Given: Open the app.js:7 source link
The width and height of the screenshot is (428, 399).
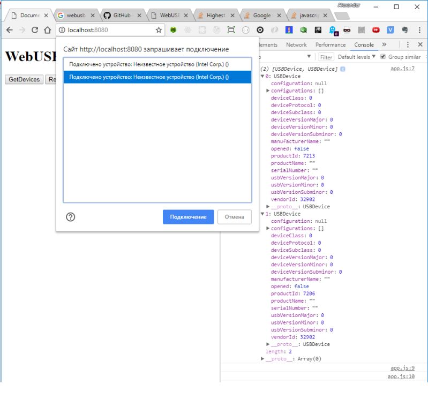Looking at the screenshot, I should point(402,69).
